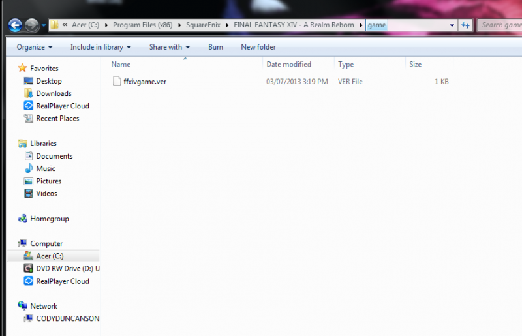
Task: Open Recent Places in navigation pane
Action: [x=57, y=119]
